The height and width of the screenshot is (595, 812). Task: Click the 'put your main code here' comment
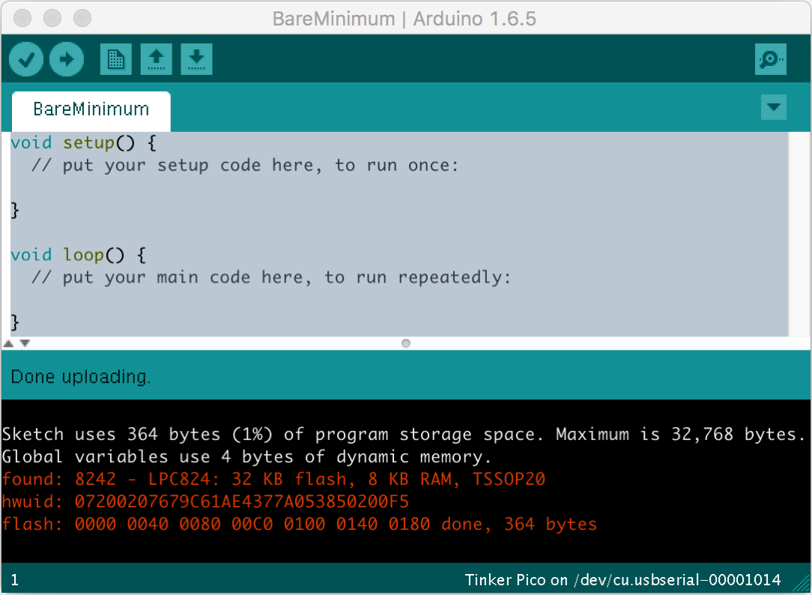(x=271, y=277)
